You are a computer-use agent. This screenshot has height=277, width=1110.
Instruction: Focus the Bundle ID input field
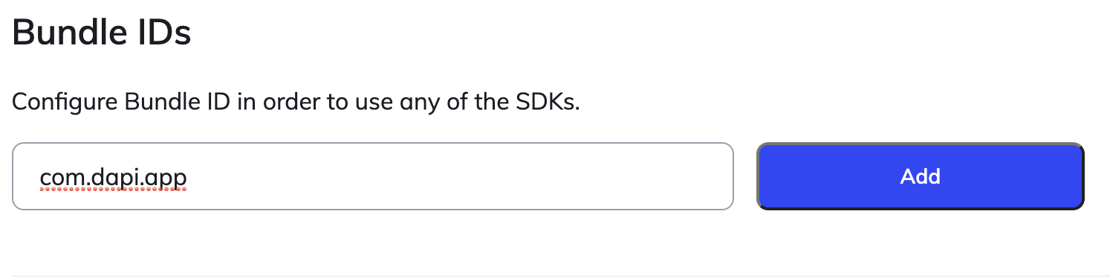click(373, 176)
